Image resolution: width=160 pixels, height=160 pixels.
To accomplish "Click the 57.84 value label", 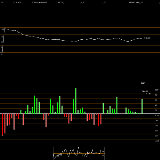I will [x=149, y=94].
